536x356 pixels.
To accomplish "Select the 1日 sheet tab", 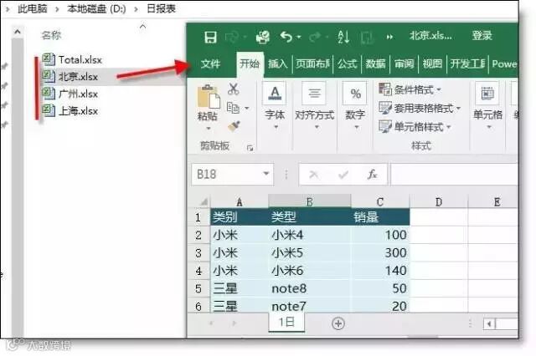I will [286, 323].
